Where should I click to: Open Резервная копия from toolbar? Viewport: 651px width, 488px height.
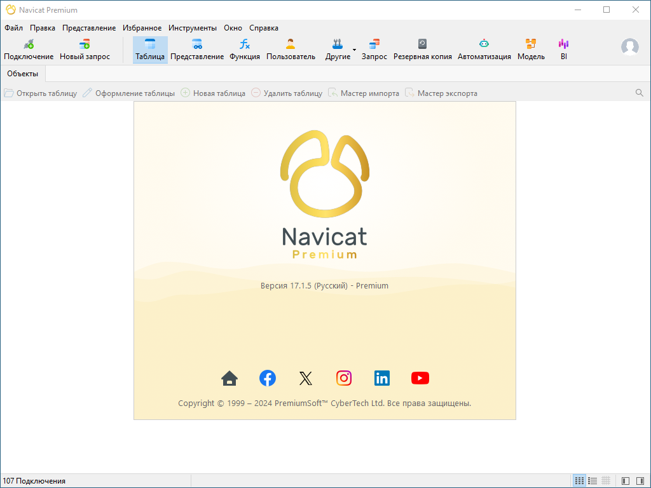click(422, 50)
